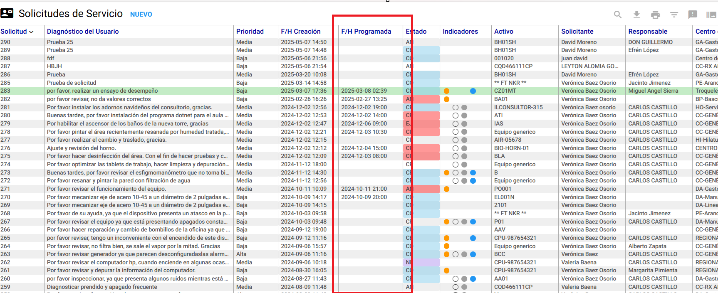Click blue indicator dot in request 272

pyautogui.click(x=473, y=181)
